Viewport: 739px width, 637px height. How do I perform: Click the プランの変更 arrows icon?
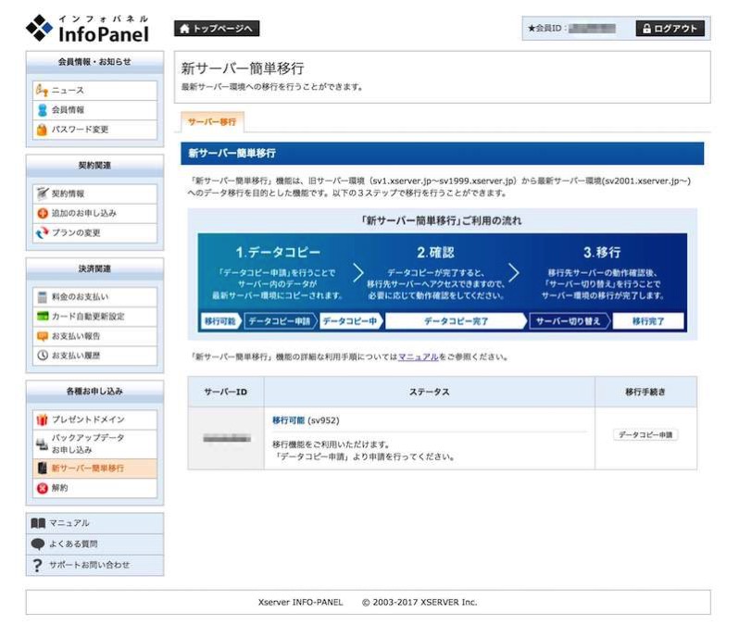pos(43,232)
